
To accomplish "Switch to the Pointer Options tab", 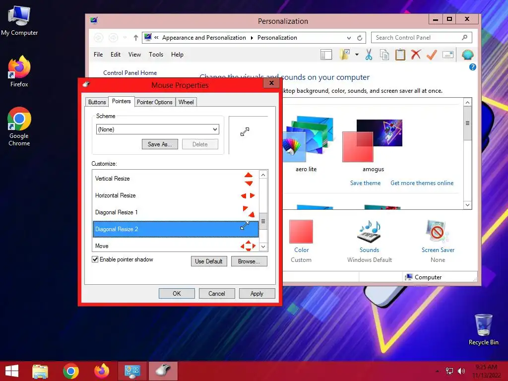I will tap(155, 102).
